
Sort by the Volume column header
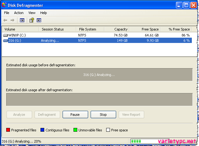(20, 29)
